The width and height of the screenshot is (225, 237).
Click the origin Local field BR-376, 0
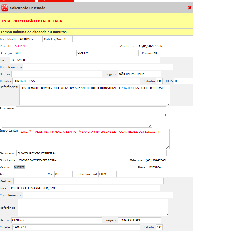click(85, 60)
